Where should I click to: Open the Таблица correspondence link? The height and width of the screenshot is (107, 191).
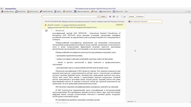point(50,27)
